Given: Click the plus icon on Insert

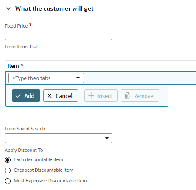Looking at the screenshot, I should [91, 96].
